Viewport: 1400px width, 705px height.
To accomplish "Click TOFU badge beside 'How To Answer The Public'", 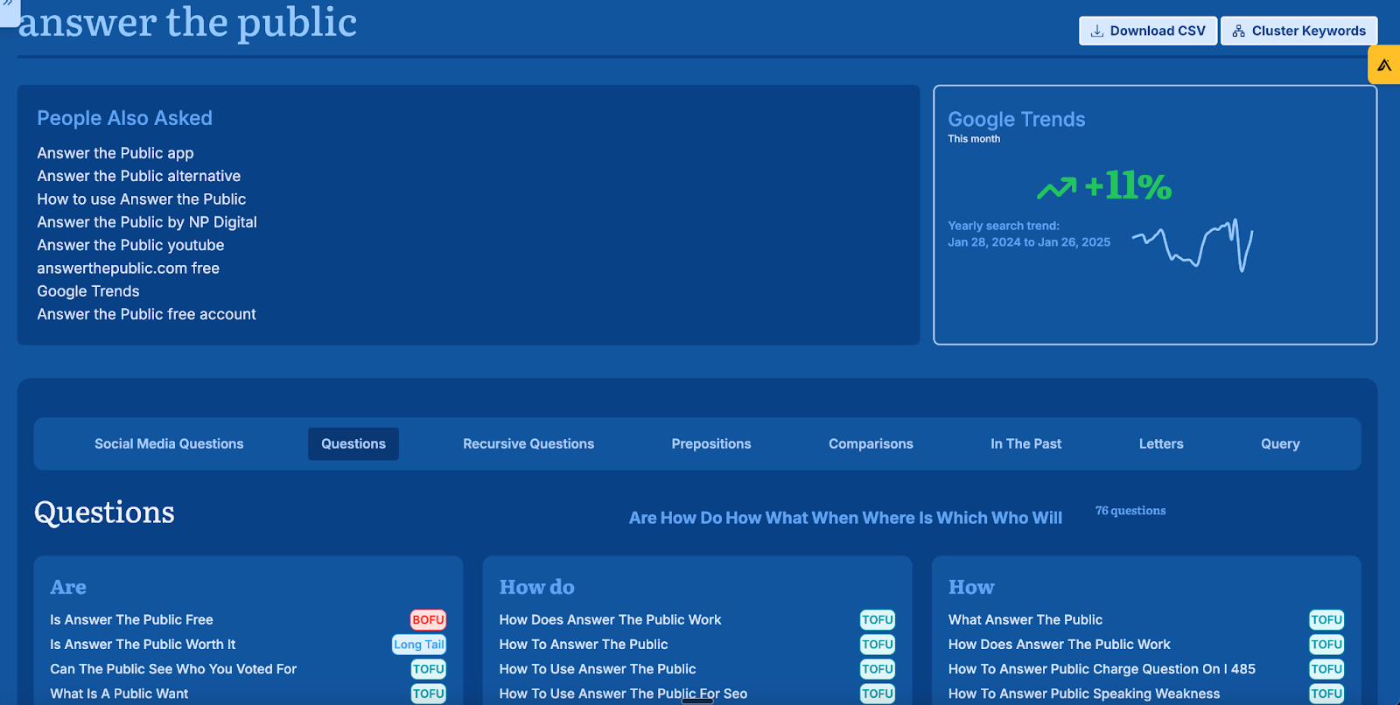I will pos(878,645).
